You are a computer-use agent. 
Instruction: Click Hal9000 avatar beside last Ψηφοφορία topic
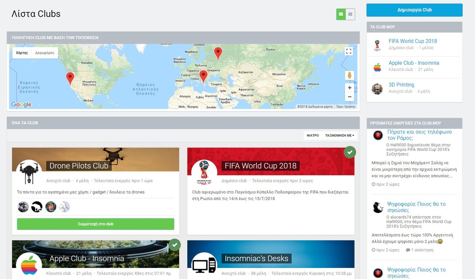[378, 273]
